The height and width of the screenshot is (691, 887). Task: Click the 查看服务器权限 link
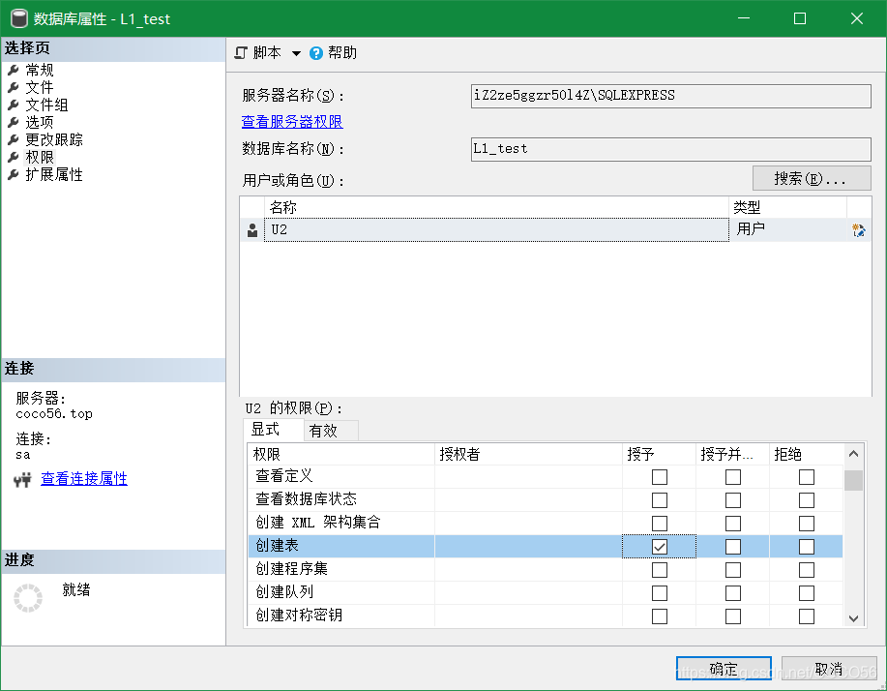click(292, 122)
